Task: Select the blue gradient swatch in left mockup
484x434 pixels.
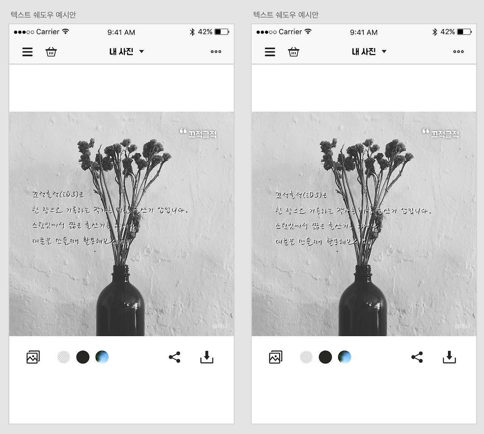Action: click(x=102, y=357)
